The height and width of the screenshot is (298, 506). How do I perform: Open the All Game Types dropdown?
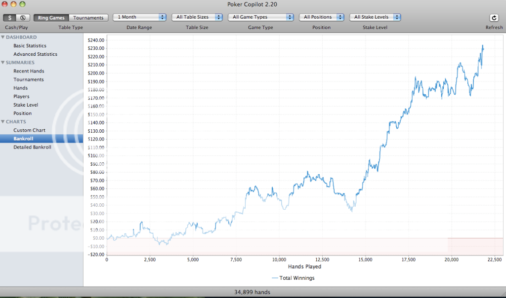click(261, 17)
